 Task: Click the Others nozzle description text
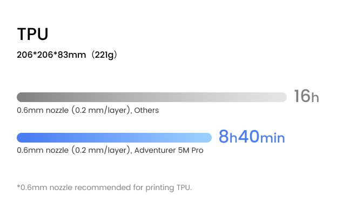88,110
